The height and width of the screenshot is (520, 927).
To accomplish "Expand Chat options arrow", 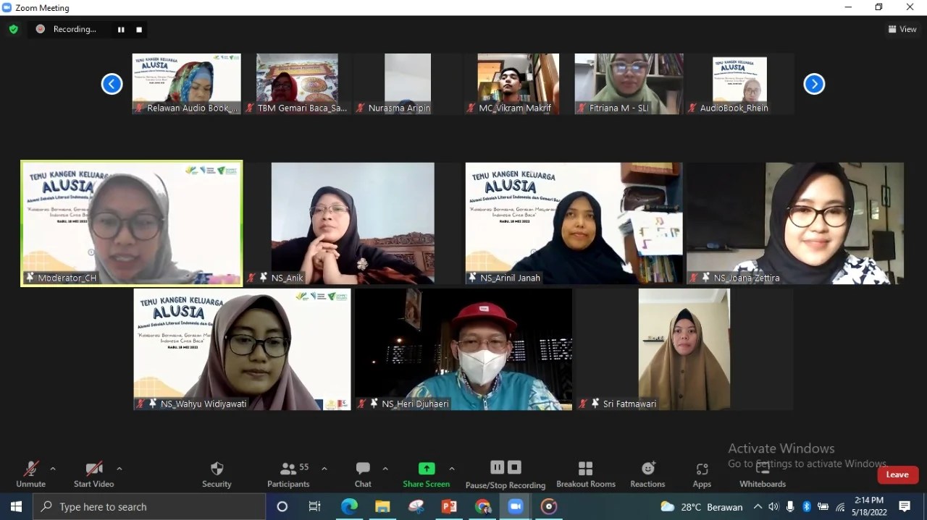I will pos(385,469).
